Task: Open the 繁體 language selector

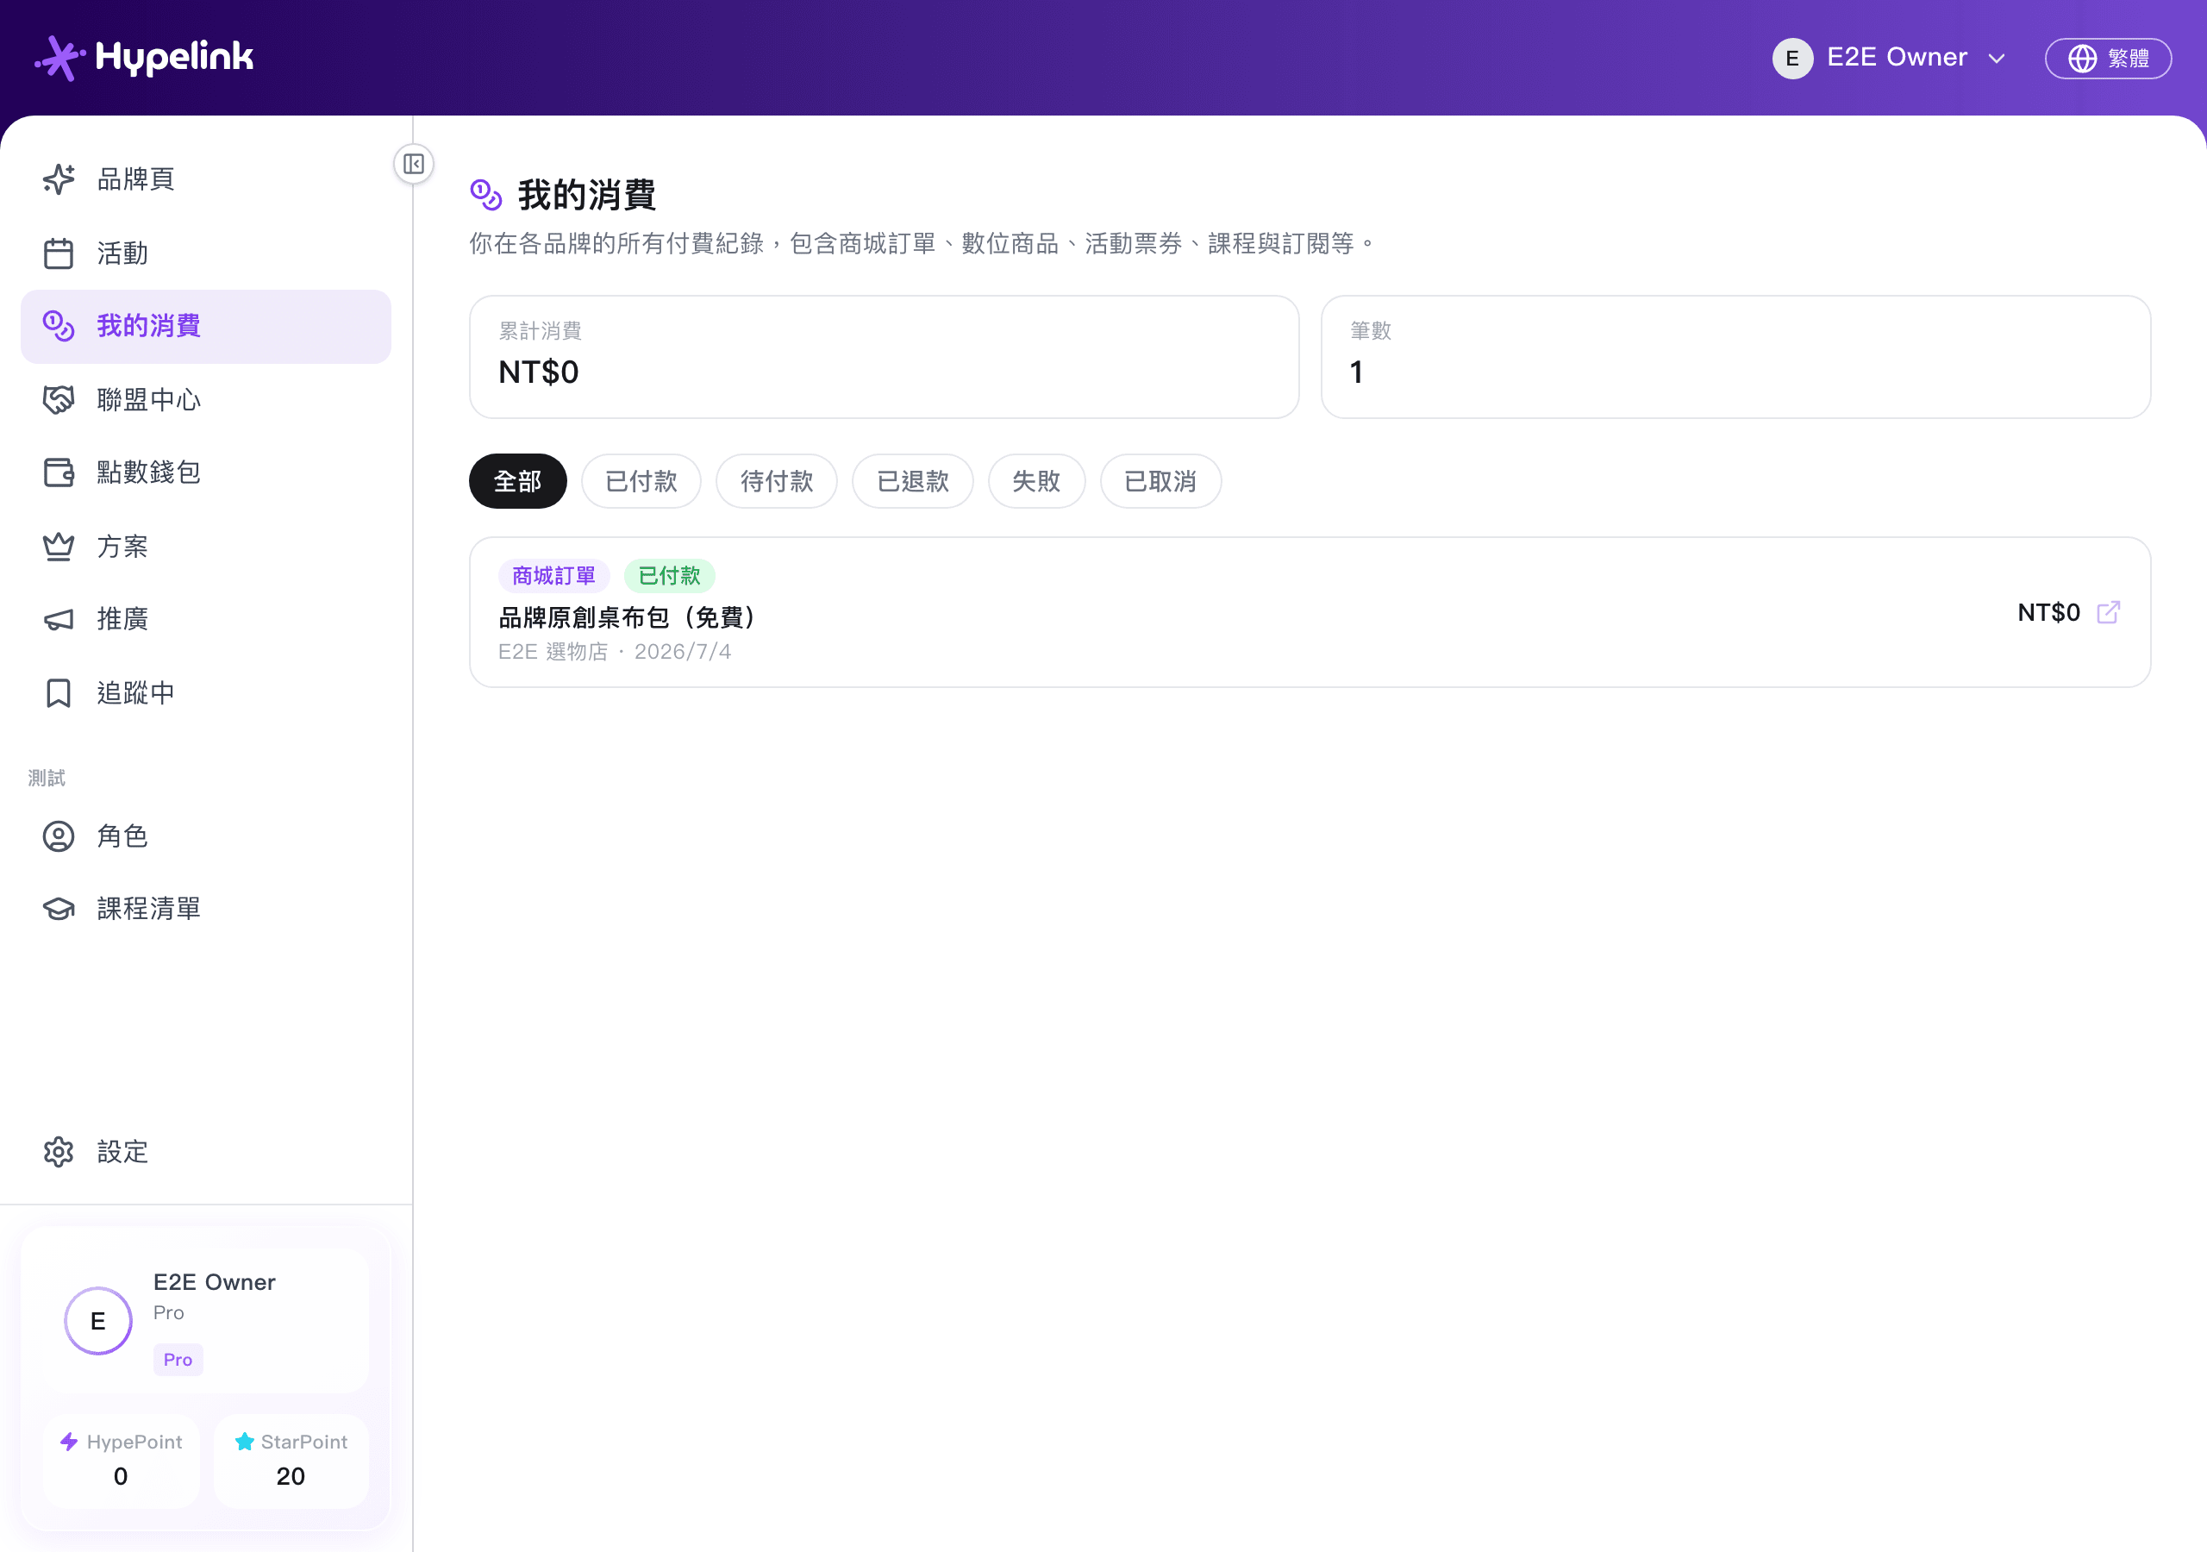Action: tap(2108, 59)
